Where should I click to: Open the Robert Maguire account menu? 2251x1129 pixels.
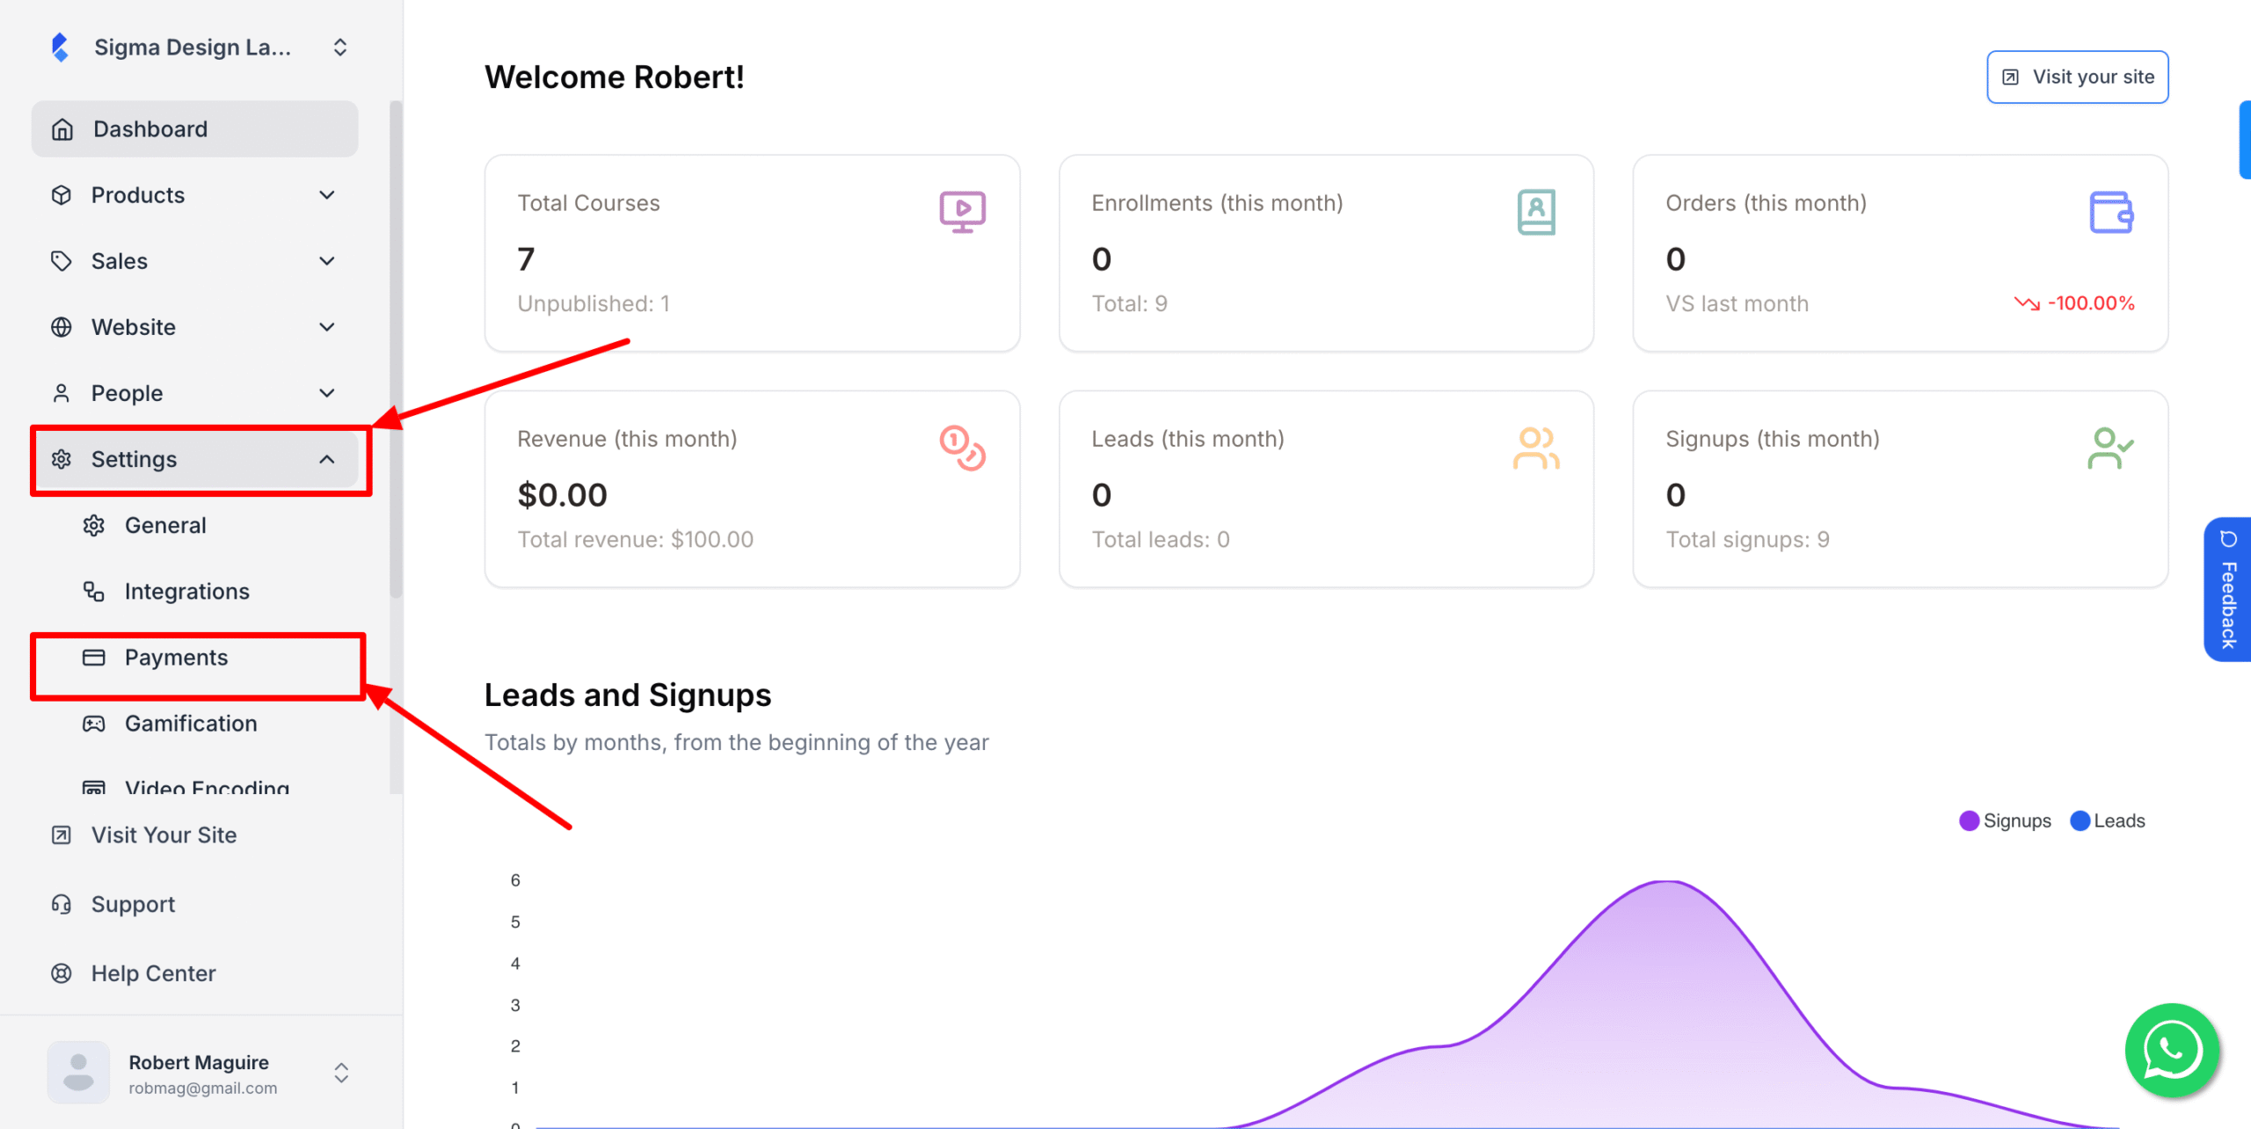(198, 1072)
